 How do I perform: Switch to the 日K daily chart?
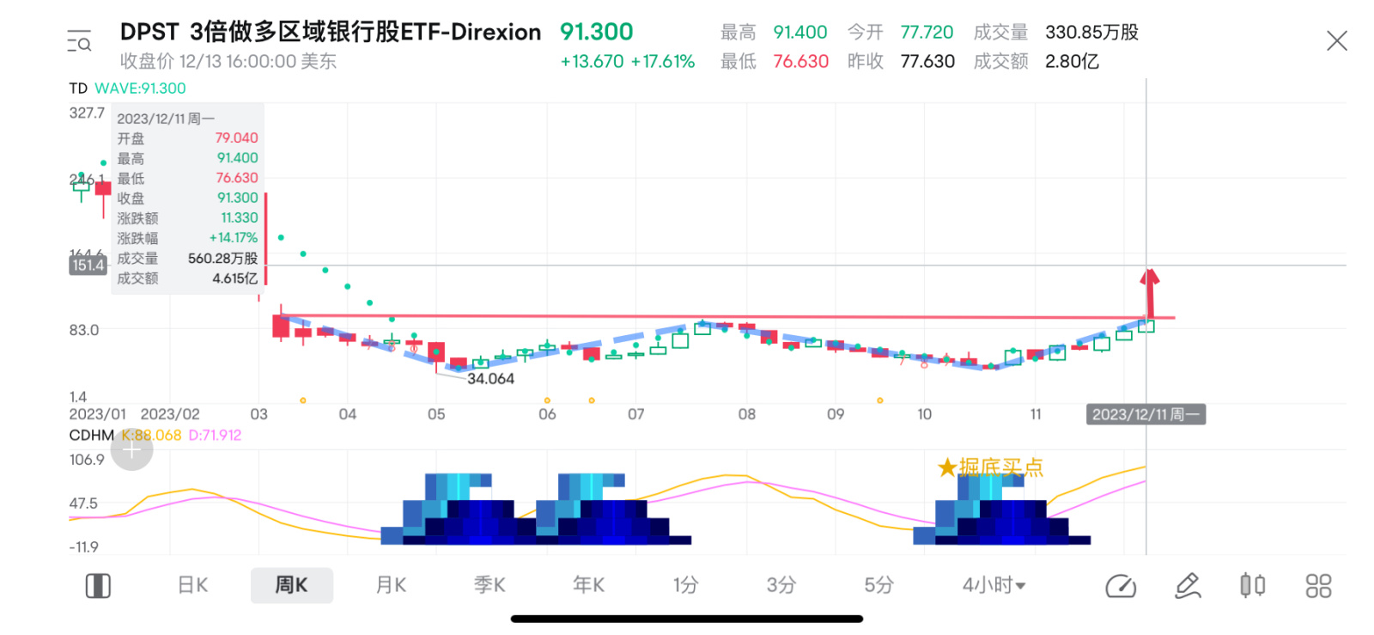tap(193, 585)
